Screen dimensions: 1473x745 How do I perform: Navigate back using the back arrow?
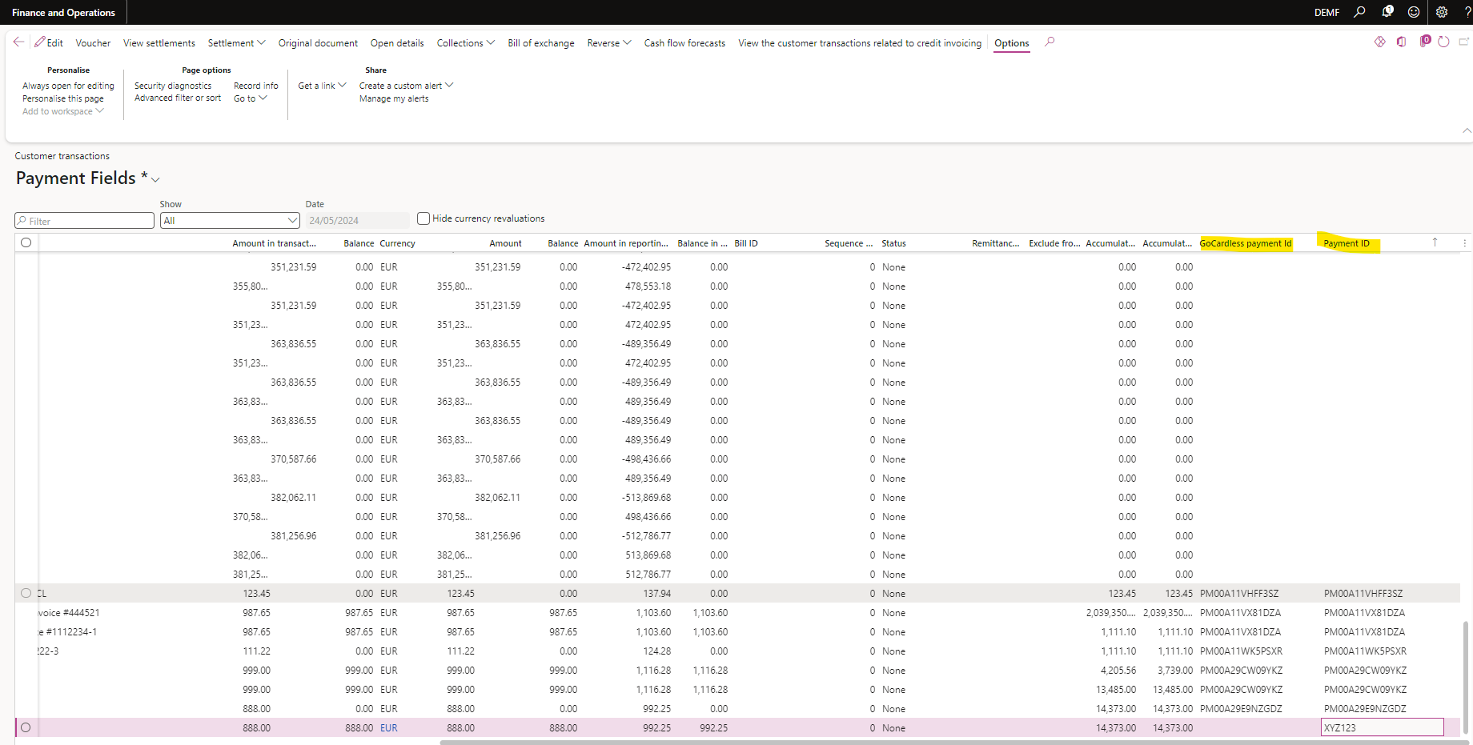tap(19, 42)
